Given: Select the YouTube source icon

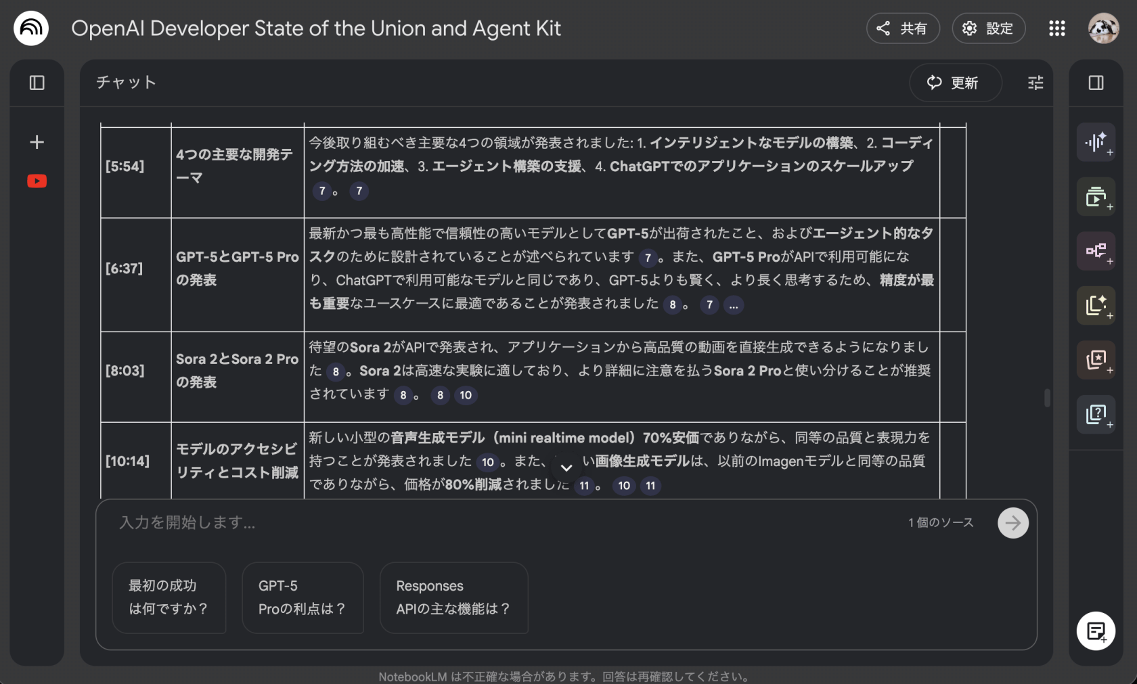Looking at the screenshot, I should [37, 181].
